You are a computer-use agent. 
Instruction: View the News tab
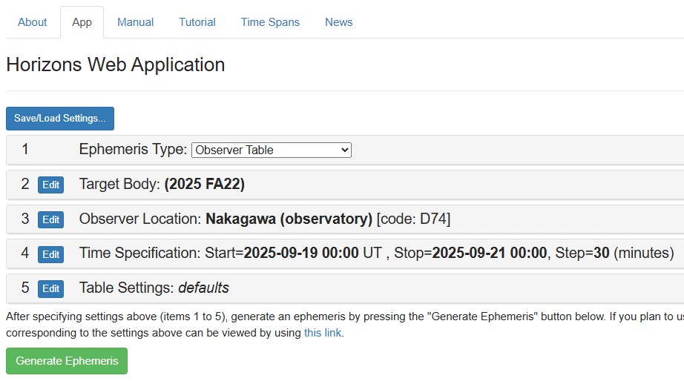[x=338, y=22]
